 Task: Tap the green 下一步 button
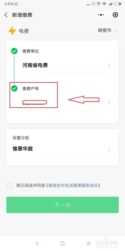click(x=62, y=205)
